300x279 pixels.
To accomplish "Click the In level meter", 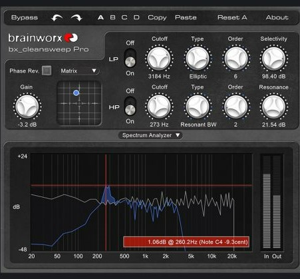I will (x=266, y=202).
